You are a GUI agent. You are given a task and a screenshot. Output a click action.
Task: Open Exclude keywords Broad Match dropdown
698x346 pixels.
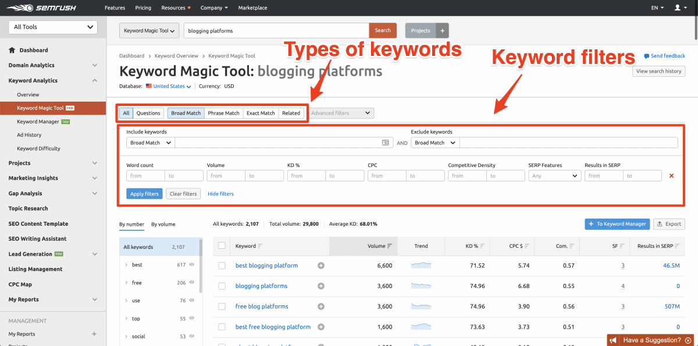(435, 142)
